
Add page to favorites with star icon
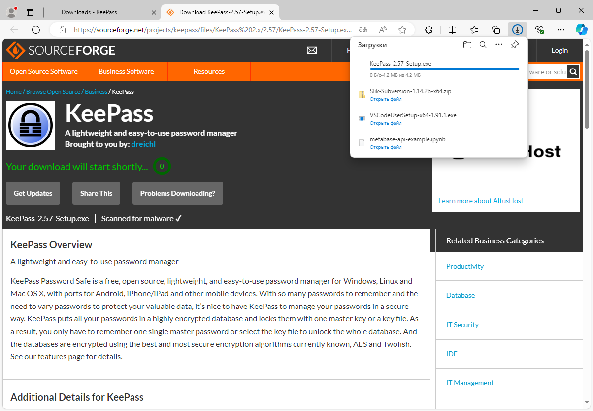402,30
